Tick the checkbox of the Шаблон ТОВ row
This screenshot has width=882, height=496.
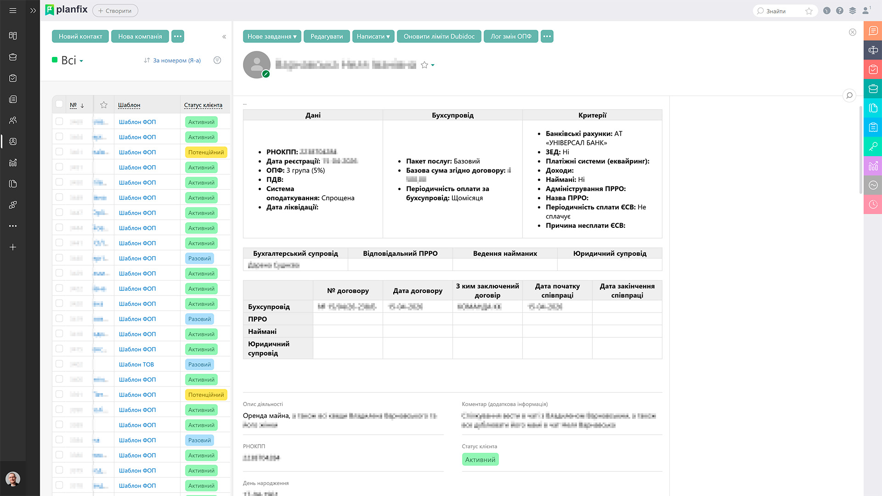pyautogui.click(x=59, y=364)
